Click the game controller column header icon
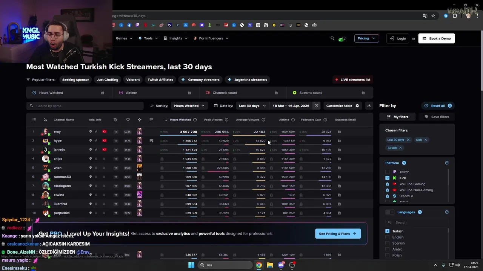Image resolution: width=483 pixels, height=271 pixels. 140,120
